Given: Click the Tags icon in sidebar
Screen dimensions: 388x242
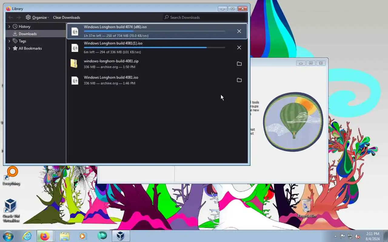Looking at the screenshot, I should [x=15, y=41].
